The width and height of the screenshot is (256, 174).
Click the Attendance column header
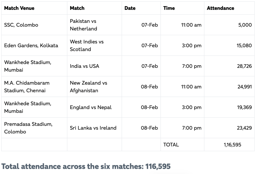click(220, 8)
